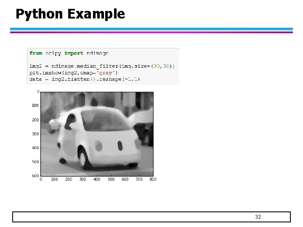The width and height of the screenshot is (303, 227).
Task: Click the 'Python Example' slide title
Action: coord(70,14)
